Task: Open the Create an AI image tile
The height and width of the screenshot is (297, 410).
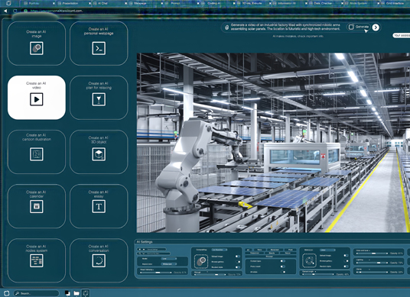Action: 37,44
